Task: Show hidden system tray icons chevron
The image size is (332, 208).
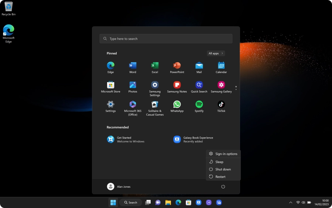Action: (x=290, y=202)
